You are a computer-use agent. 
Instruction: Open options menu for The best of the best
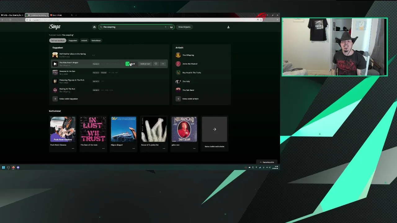tap(103, 148)
